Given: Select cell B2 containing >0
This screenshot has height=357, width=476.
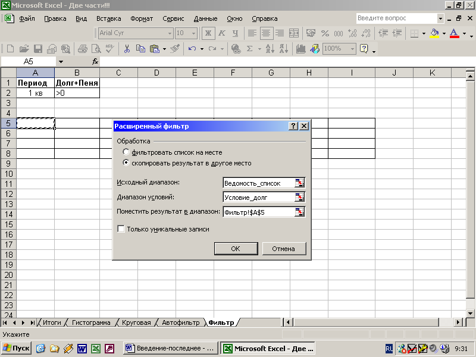Looking at the screenshot, I should (x=77, y=93).
